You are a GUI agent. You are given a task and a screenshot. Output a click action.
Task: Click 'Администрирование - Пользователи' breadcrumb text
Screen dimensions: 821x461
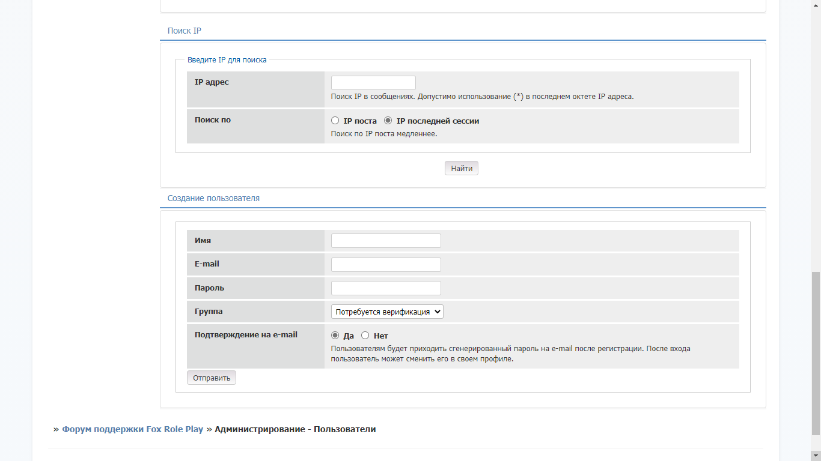[295, 429]
